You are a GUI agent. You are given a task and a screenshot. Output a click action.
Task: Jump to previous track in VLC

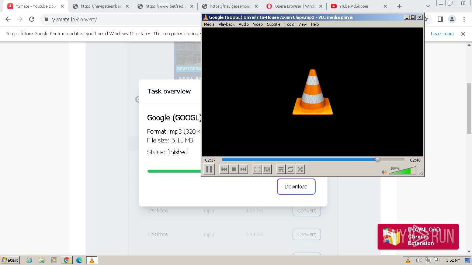(x=224, y=169)
